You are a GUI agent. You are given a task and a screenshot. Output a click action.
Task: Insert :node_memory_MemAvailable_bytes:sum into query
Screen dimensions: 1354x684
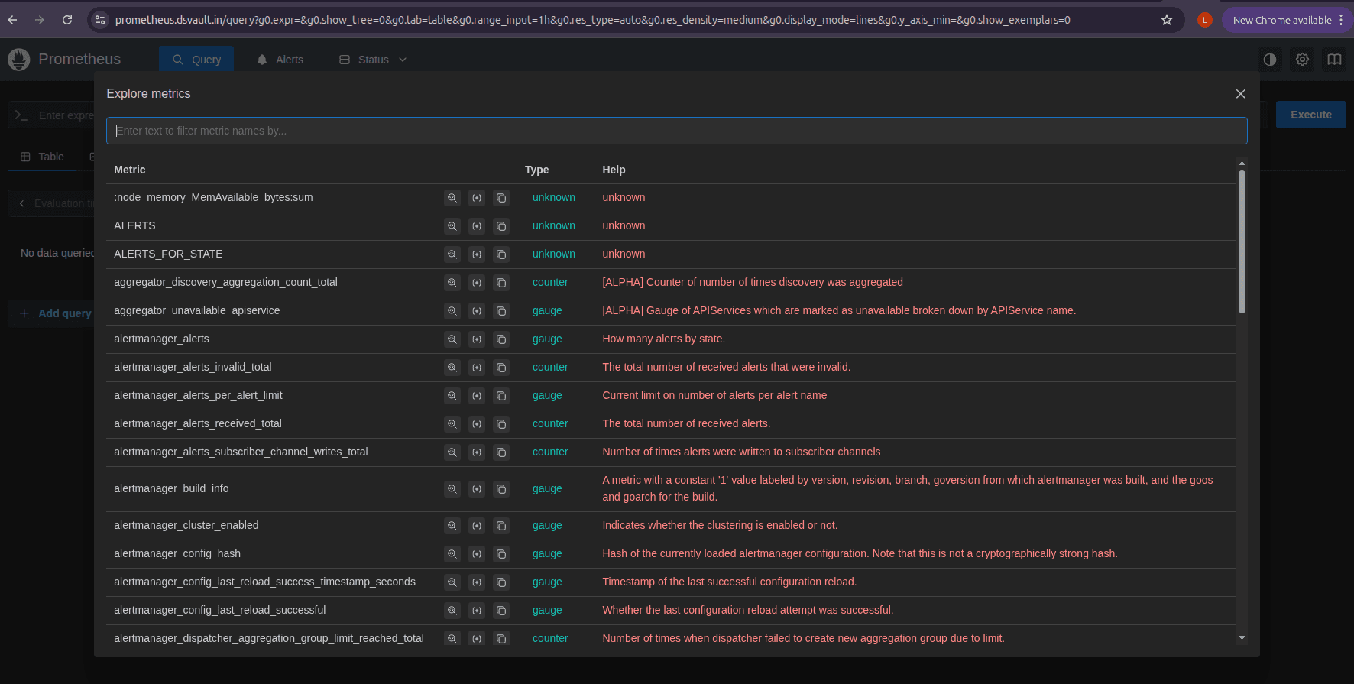477,198
